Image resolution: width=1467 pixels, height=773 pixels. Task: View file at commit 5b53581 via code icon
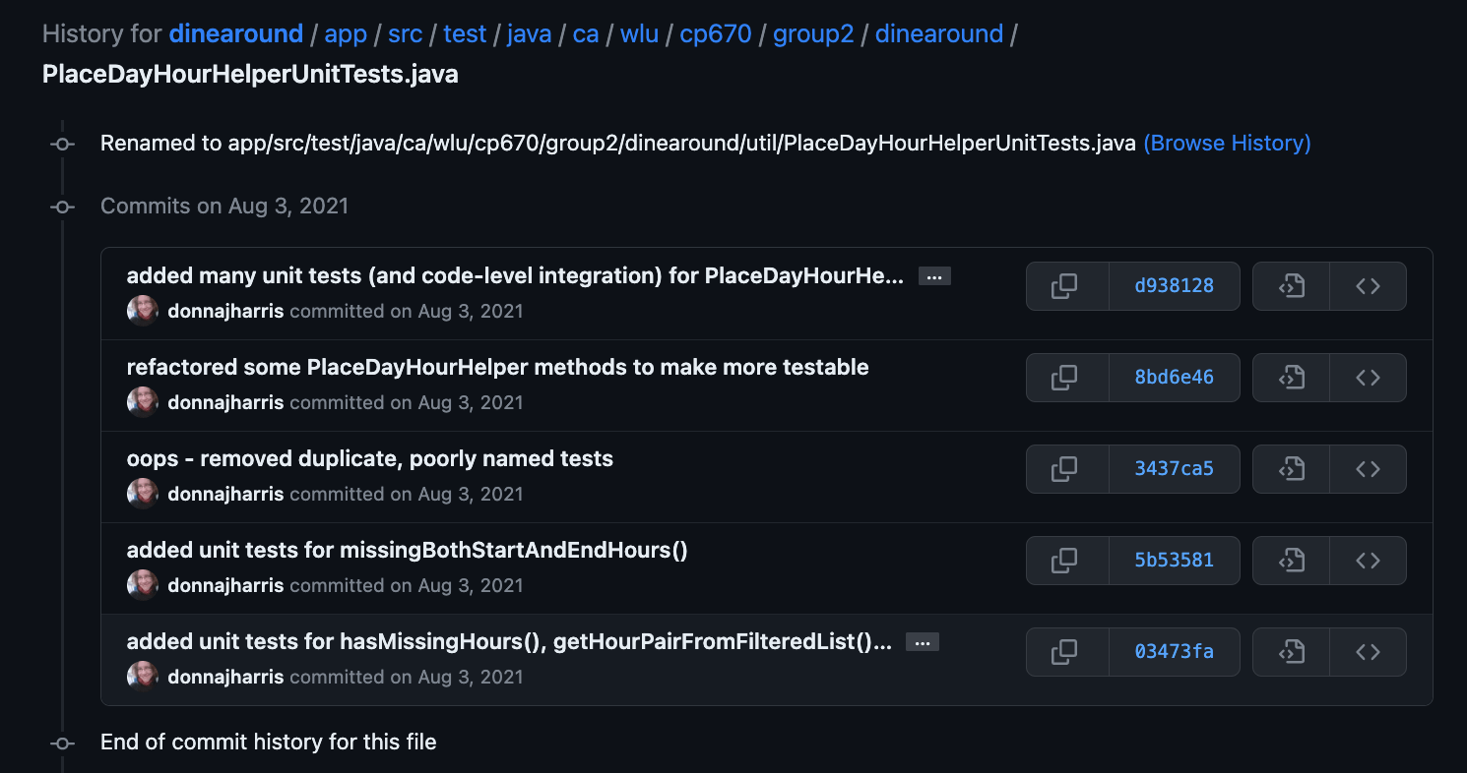click(1368, 560)
